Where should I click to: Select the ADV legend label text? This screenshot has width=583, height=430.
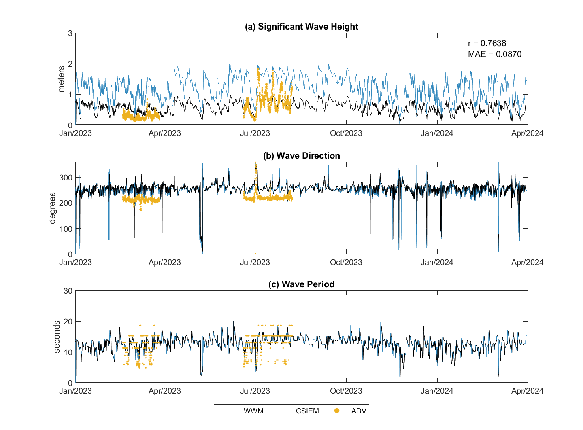pyautogui.click(x=359, y=411)
